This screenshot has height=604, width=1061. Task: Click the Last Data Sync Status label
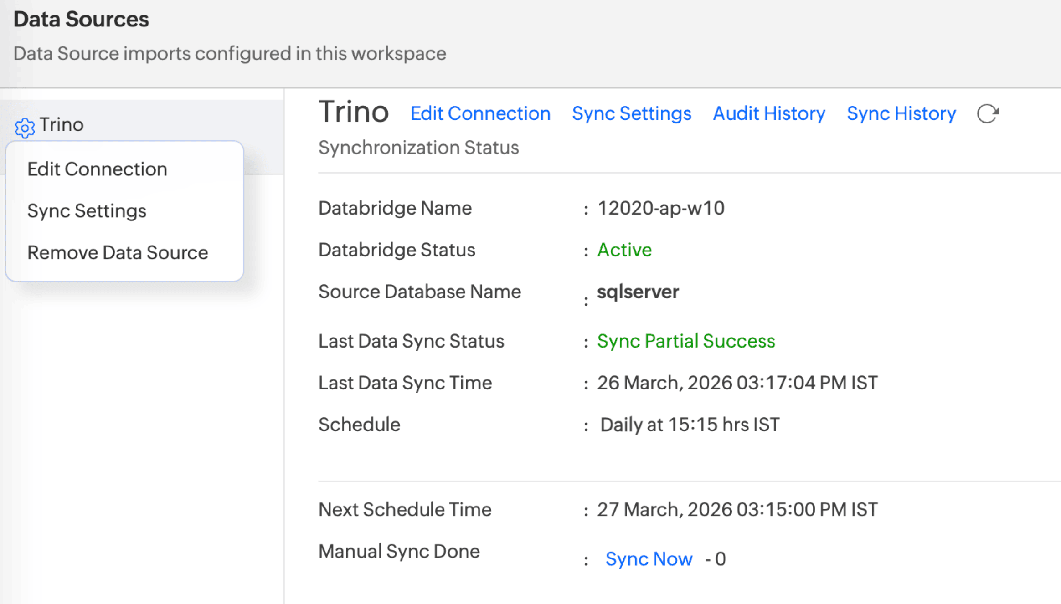tap(411, 341)
